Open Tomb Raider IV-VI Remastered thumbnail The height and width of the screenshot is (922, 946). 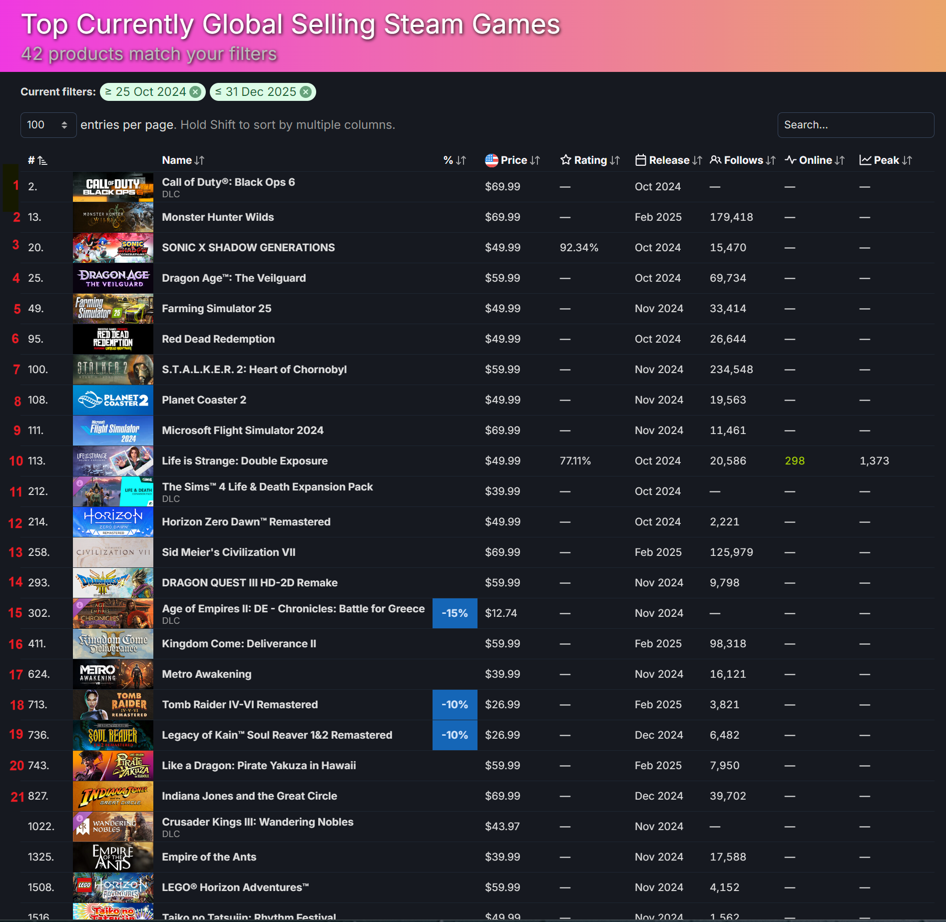click(x=113, y=705)
